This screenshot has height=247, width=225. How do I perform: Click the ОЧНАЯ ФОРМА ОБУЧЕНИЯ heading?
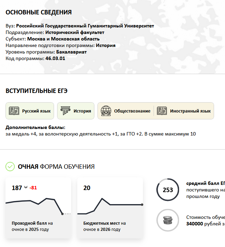(56, 167)
